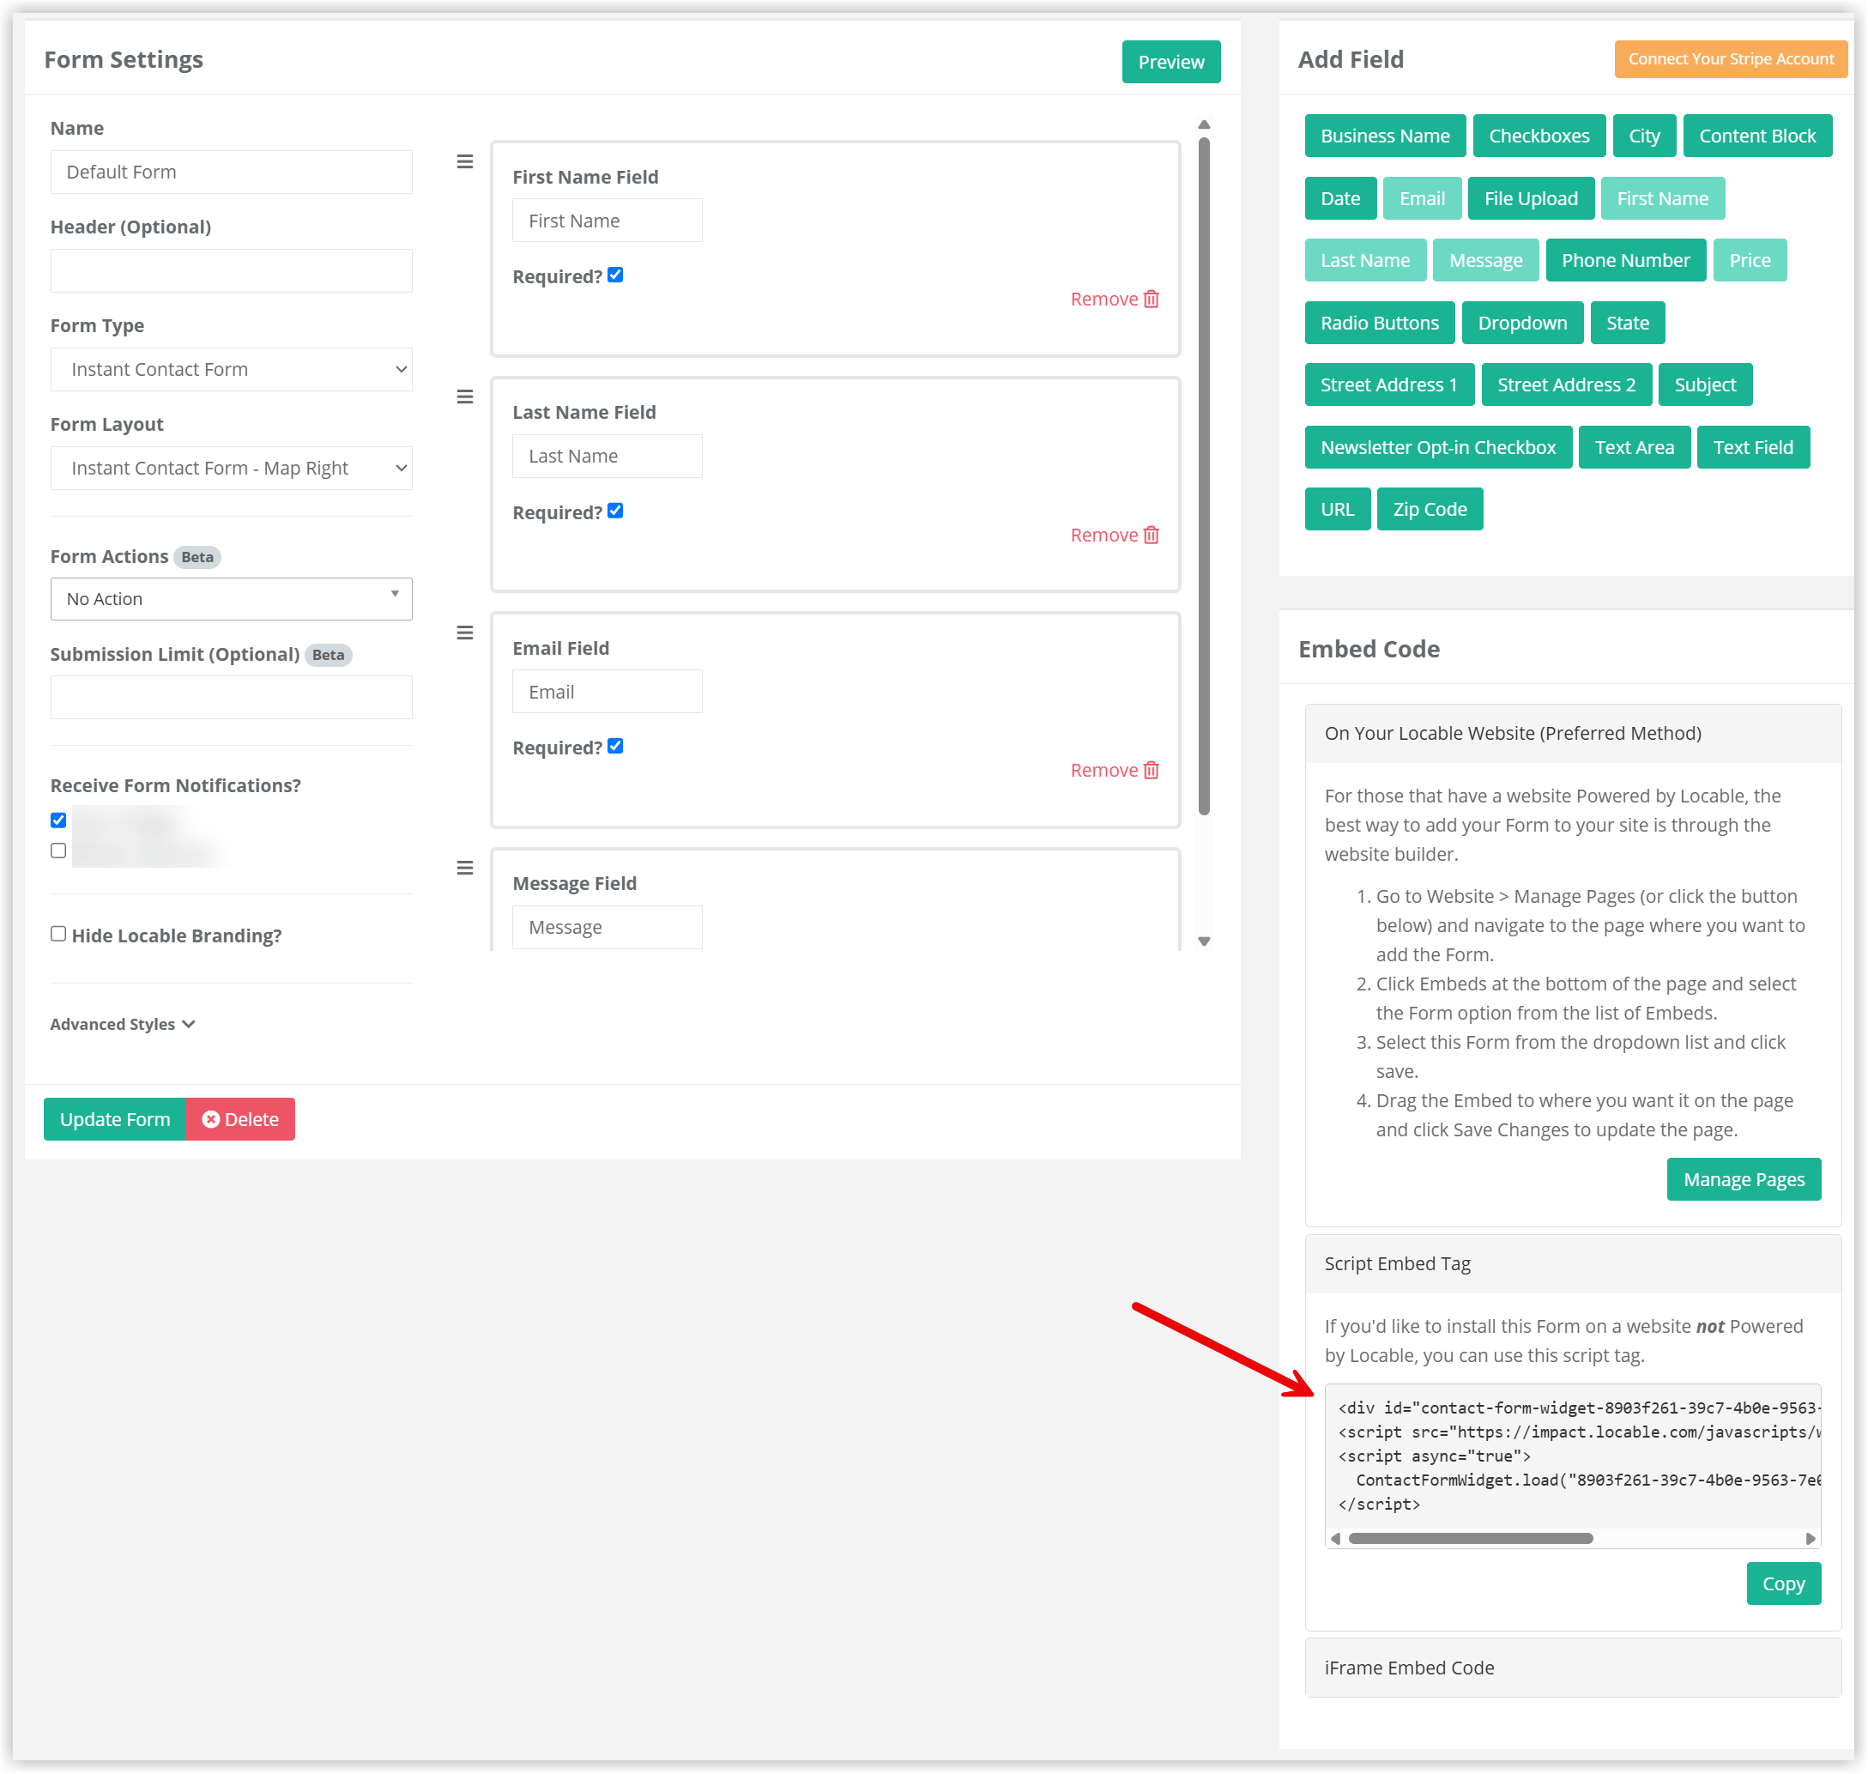
Task: Click Update Form button
Action: click(x=115, y=1120)
